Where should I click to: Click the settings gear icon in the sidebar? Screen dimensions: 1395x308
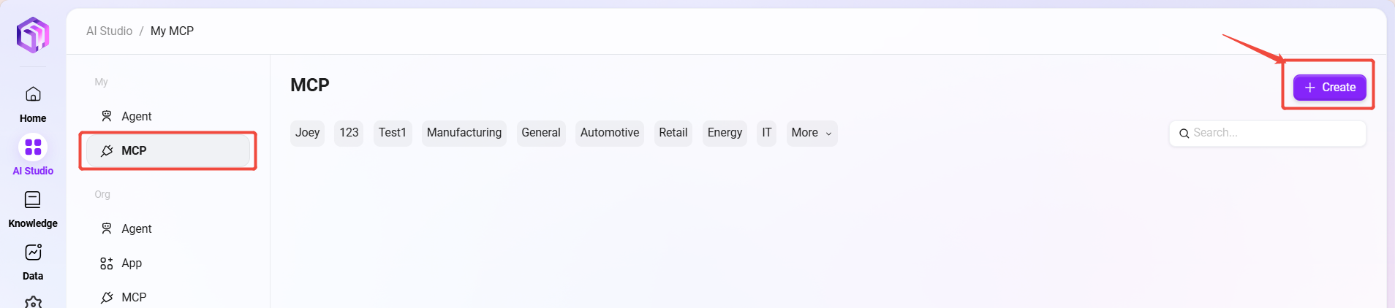click(33, 302)
